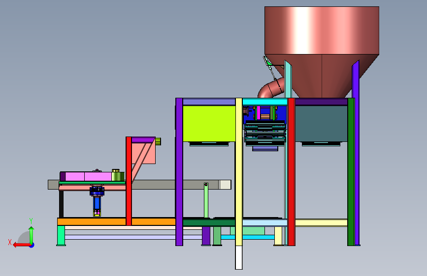The height and width of the screenshot is (276, 427).
Task: Select the small light-green vertical post
Action: click(206, 200)
